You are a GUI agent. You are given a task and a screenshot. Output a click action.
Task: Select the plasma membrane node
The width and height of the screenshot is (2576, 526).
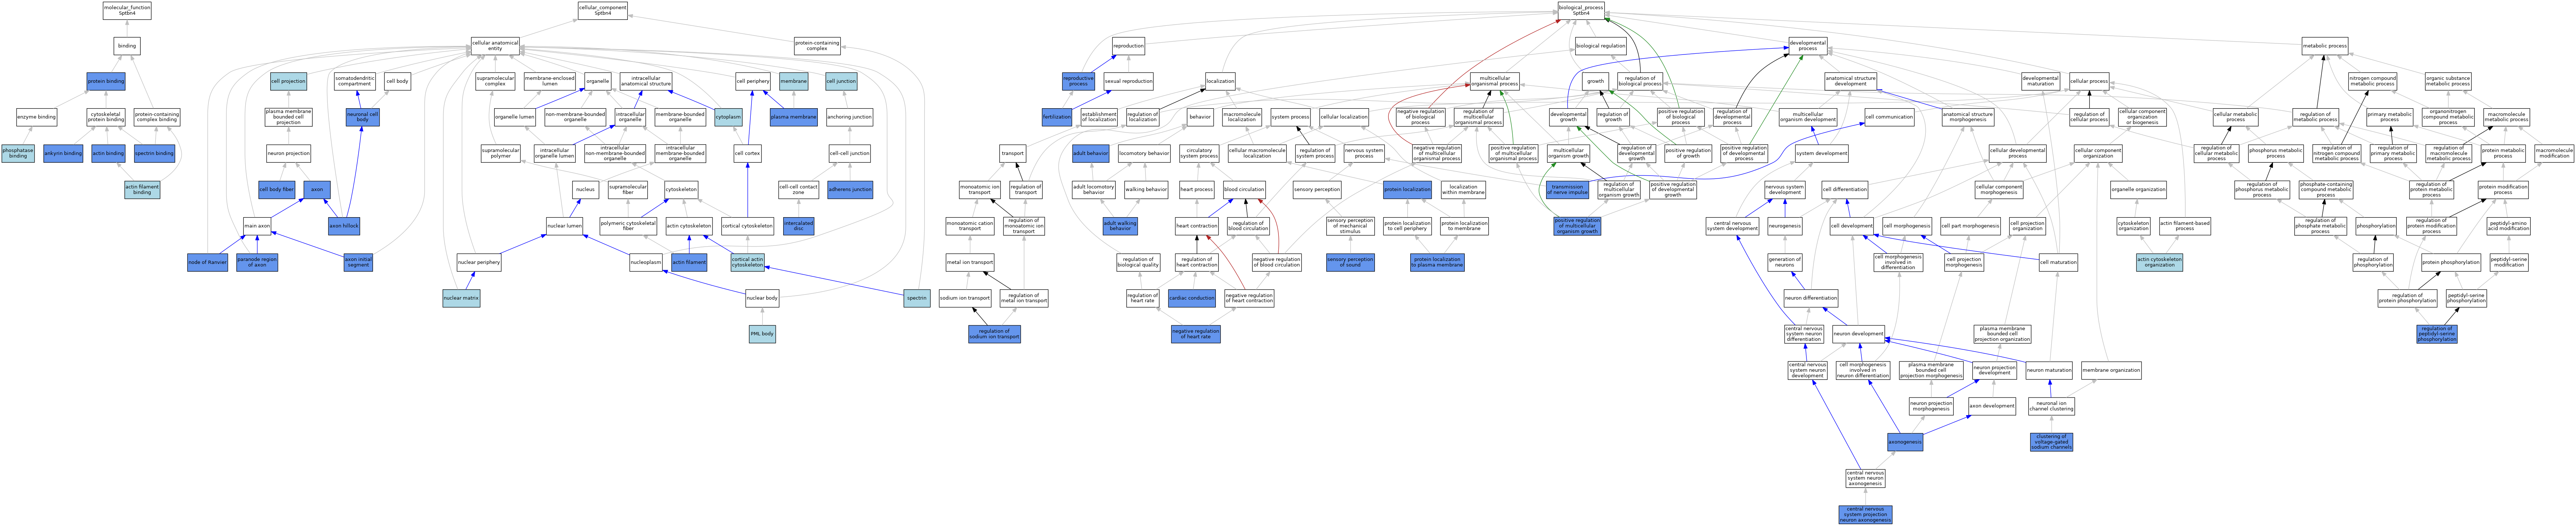point(794,117)
